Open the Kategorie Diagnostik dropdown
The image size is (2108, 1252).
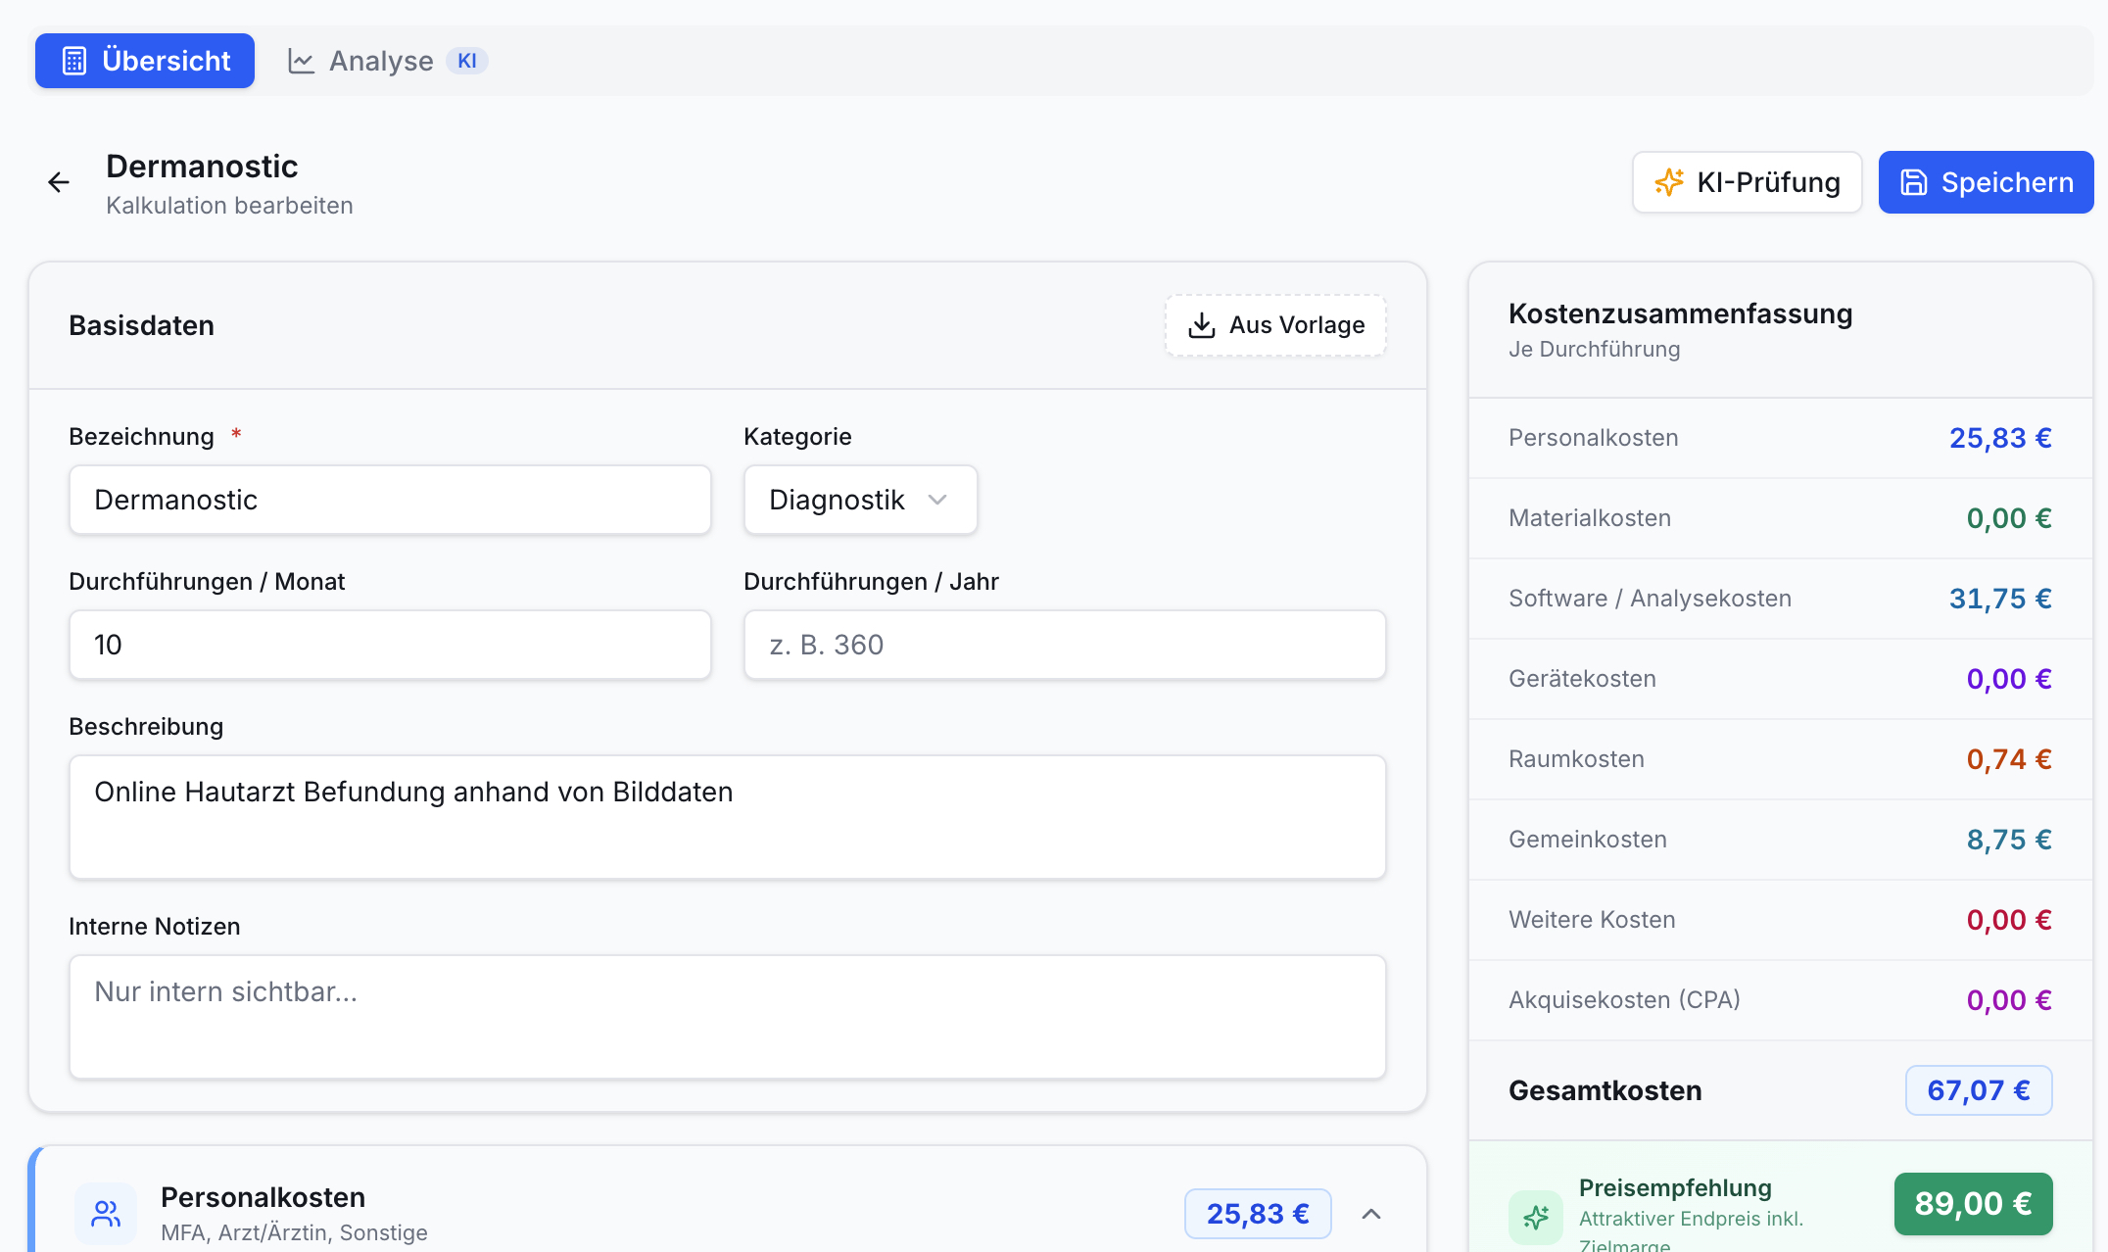[861, 500]
